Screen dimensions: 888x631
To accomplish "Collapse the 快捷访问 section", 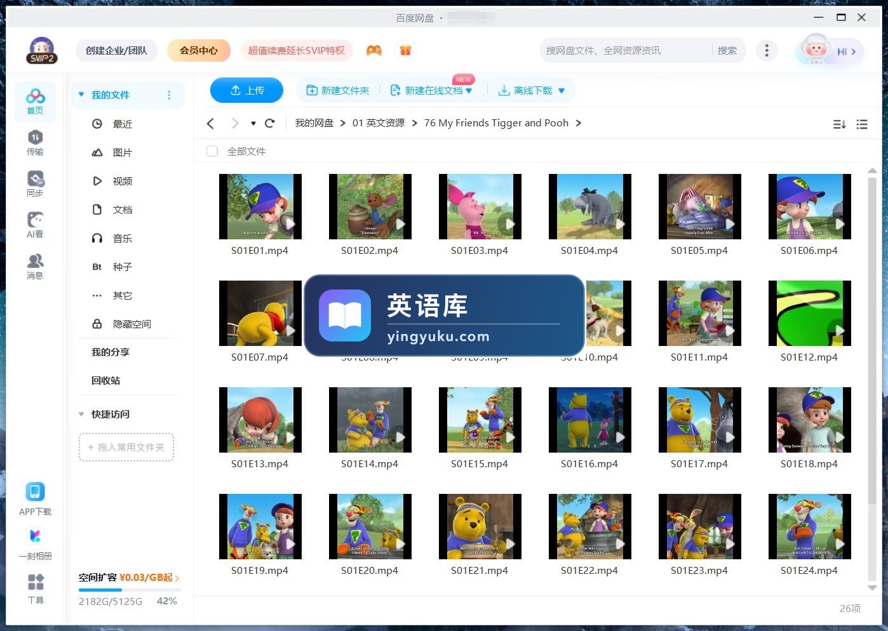I will tap(81, 414).
